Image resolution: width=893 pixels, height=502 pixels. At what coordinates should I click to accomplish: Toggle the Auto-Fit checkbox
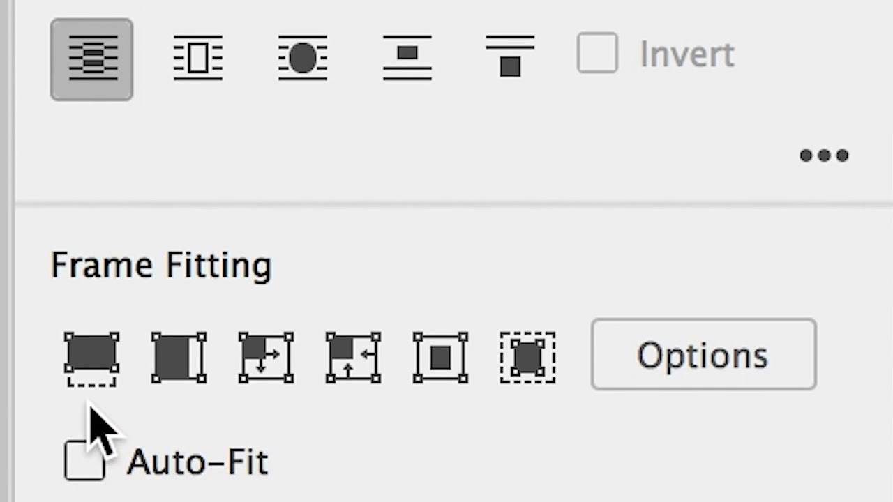(x=84, y=461)
